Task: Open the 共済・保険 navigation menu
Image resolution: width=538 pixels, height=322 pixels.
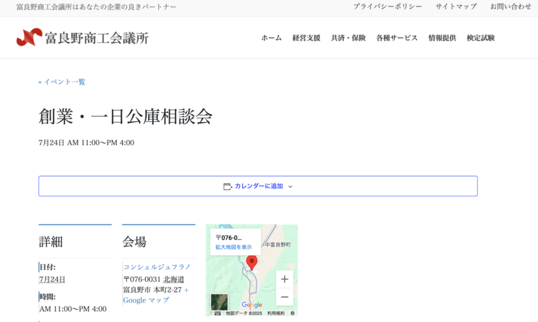Action: point(348,38)
